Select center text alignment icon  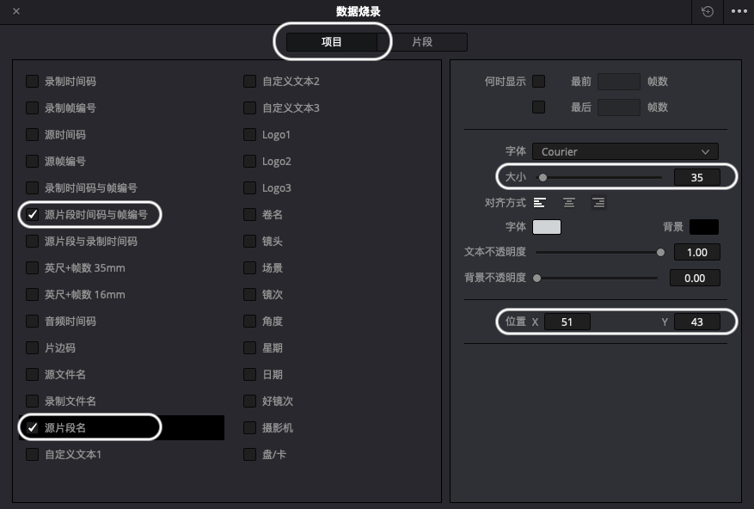coord(569,202)
